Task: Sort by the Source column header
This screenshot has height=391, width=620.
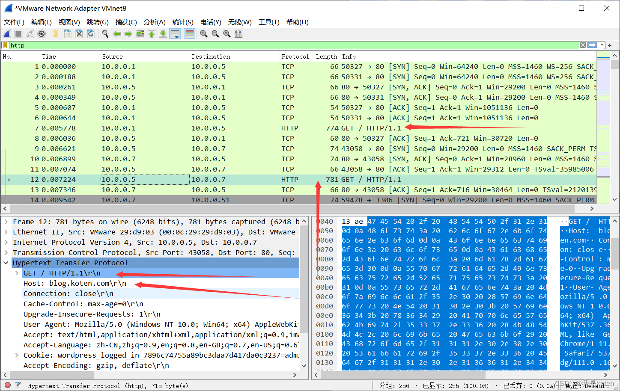Action: [145, 56]
